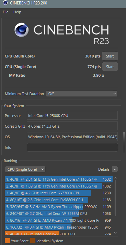Click the ranking list scroll up arrow
126x245 pixels.
tap(115, 178)
